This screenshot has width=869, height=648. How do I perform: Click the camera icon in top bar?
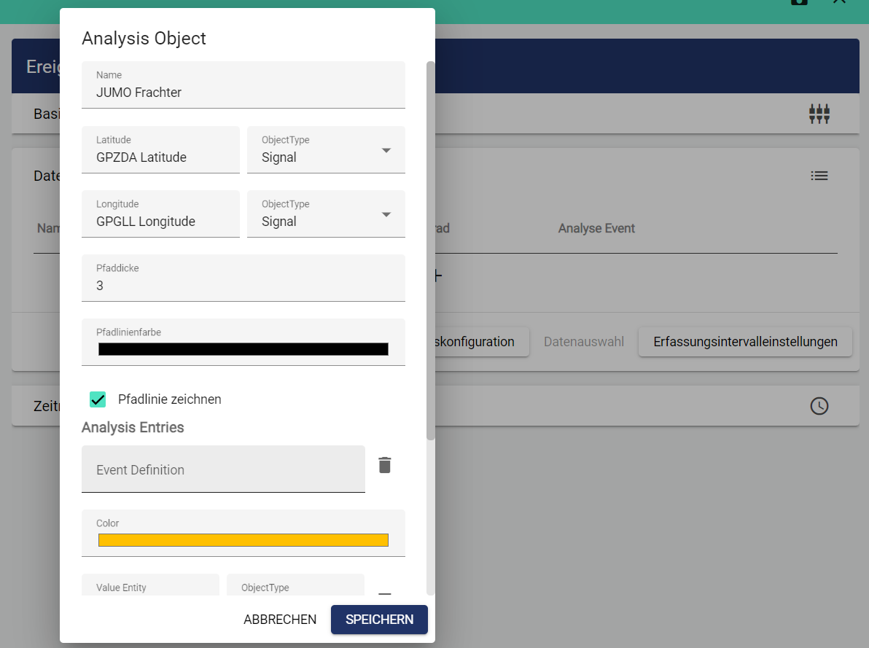[799, 2]
